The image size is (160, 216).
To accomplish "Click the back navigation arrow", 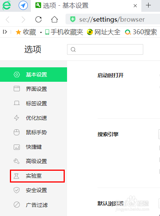I will 8,19.
